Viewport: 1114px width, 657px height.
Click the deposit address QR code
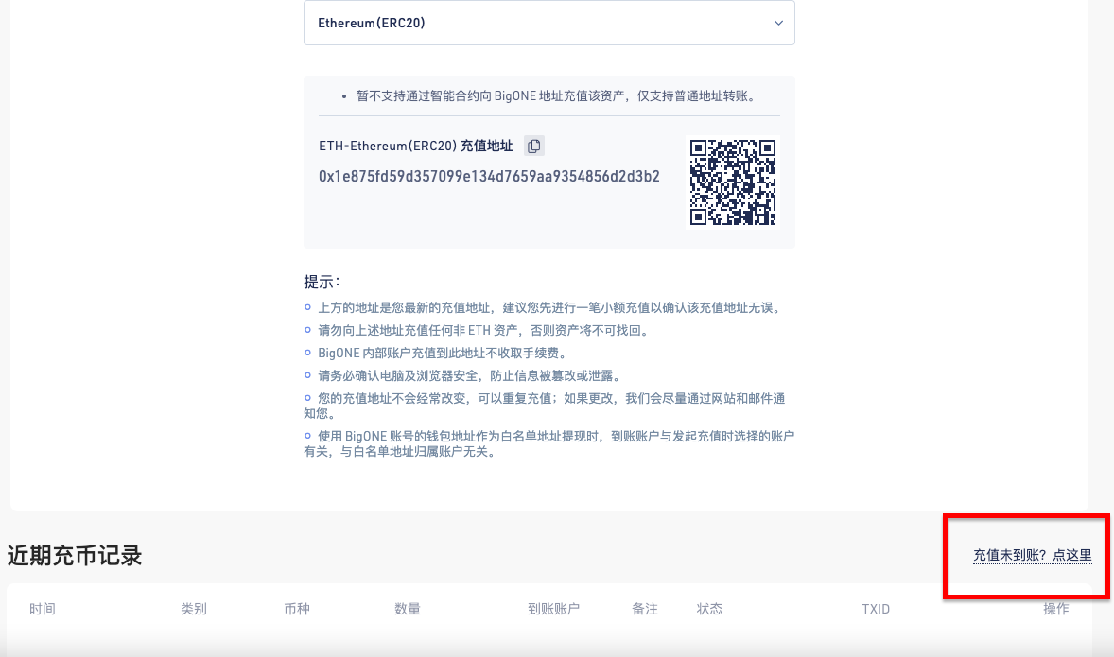[733, 182]
